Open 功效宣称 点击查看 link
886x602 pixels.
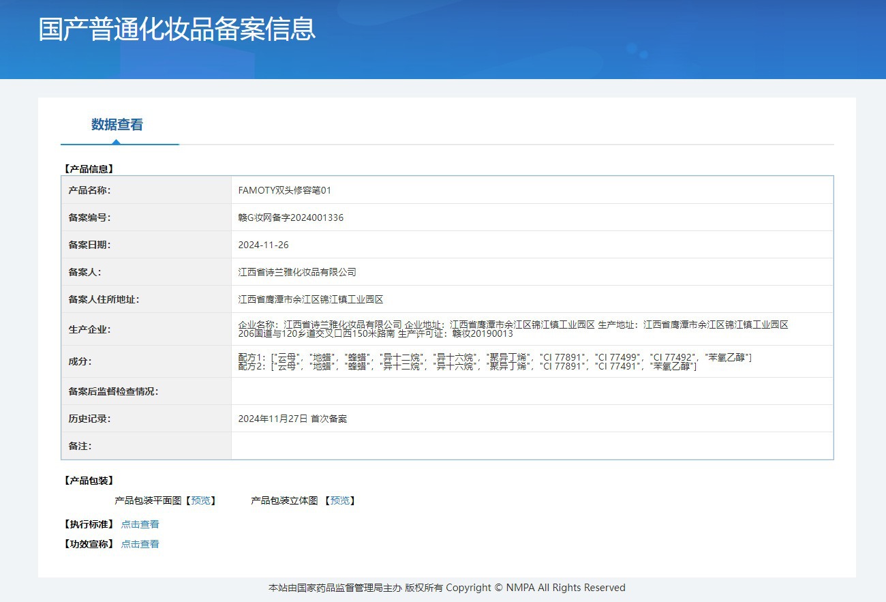(140, 544)
